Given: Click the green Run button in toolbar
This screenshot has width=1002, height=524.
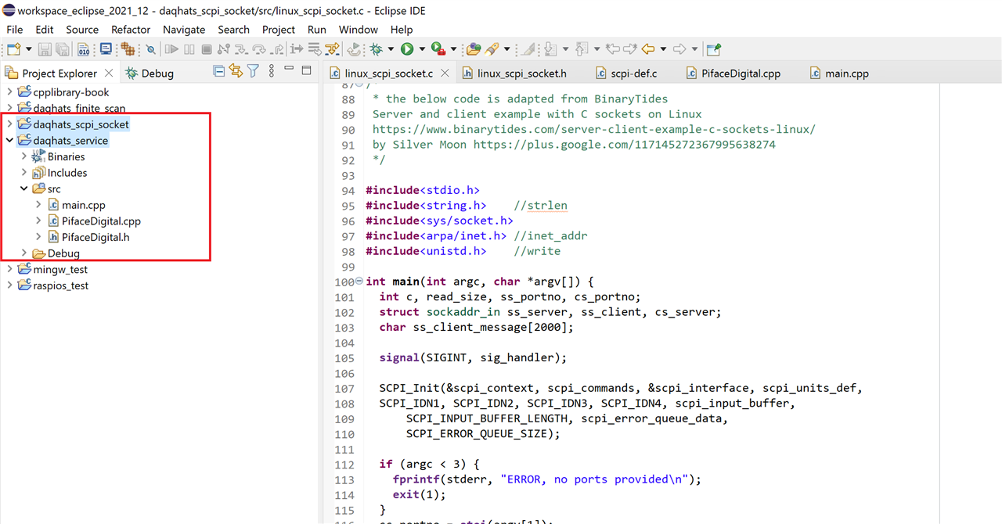Looking at the screenshot, I should (x=407, y=49).
